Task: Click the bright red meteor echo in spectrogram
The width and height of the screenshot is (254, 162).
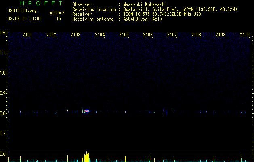Action: (x=87, y=111)
